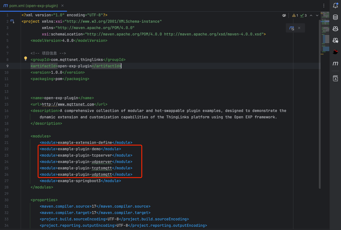The width and height of the screenshot is (341, 230).
Task: Click open-exp-plugin inside the name tag
Action: pyautogui.click(x=61, y=98)
